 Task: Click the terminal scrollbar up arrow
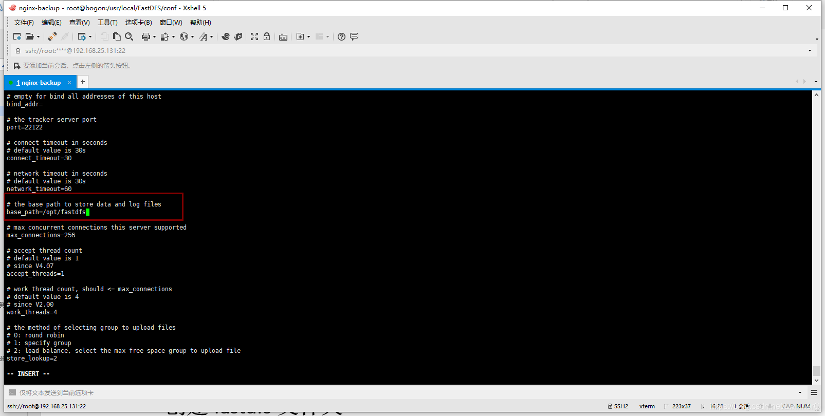[816, 96]
